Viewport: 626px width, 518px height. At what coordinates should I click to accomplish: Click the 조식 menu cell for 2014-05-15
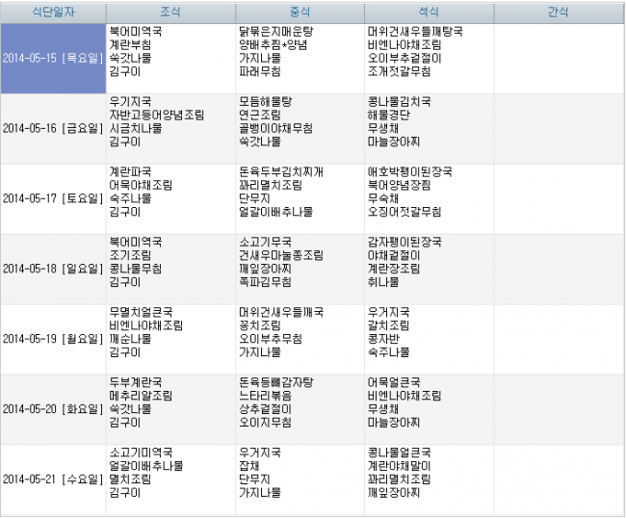tap(170, 58)
